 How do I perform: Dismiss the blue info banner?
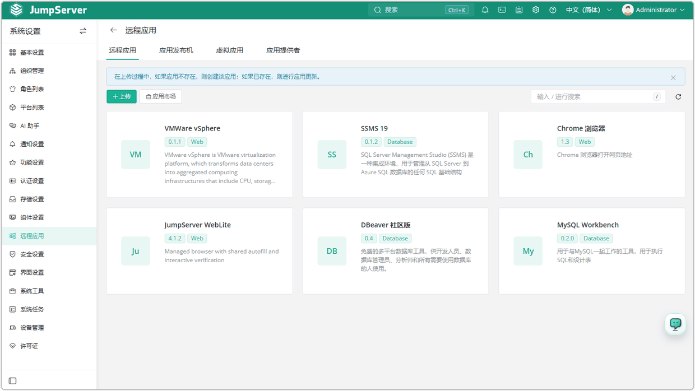673,78
